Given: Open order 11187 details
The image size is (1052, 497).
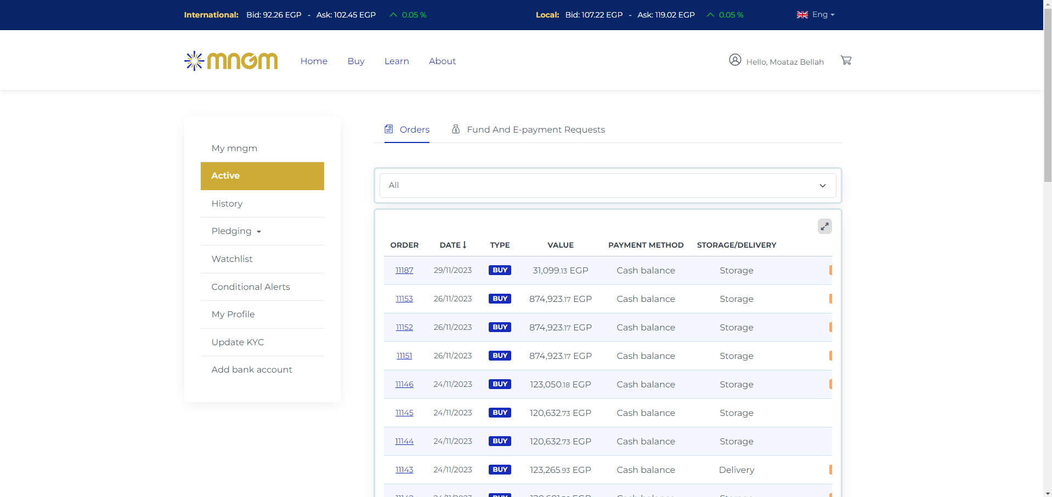Looking at the screenshot, I should click(x=404, y=271).
